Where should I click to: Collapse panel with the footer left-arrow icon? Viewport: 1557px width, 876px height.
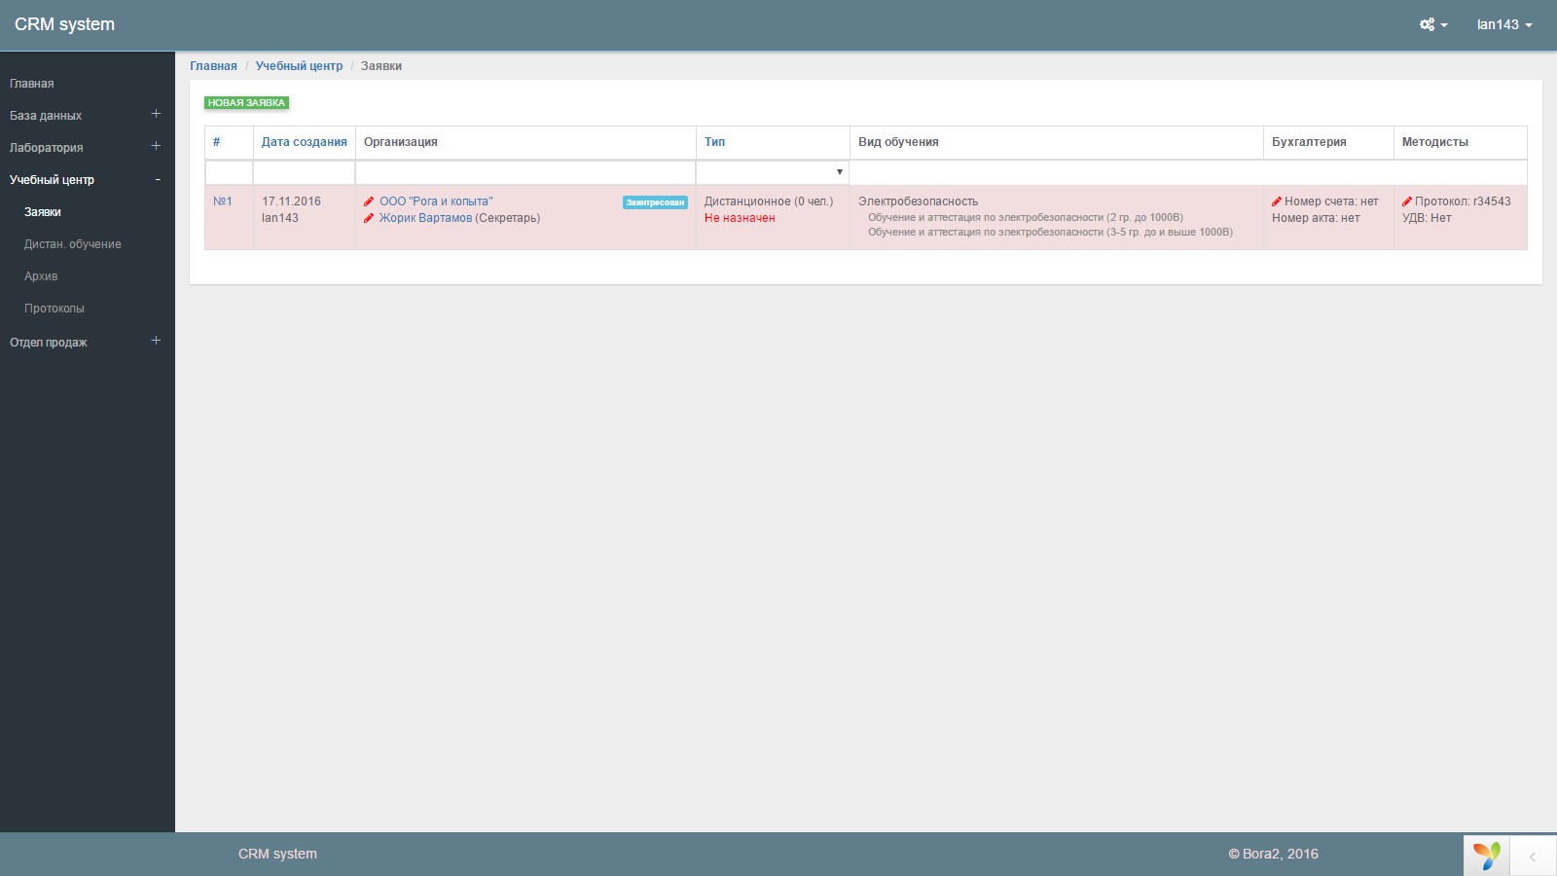(1533, 857)
